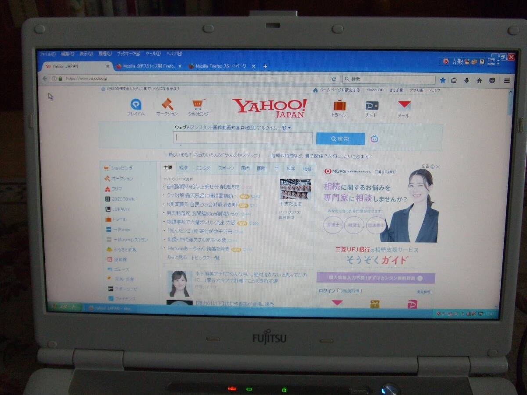The height and width of the screenshot is (395, 527).
Task: Select the スポーツ news tab
Action: pyautogui.click(x=226, y=168)
